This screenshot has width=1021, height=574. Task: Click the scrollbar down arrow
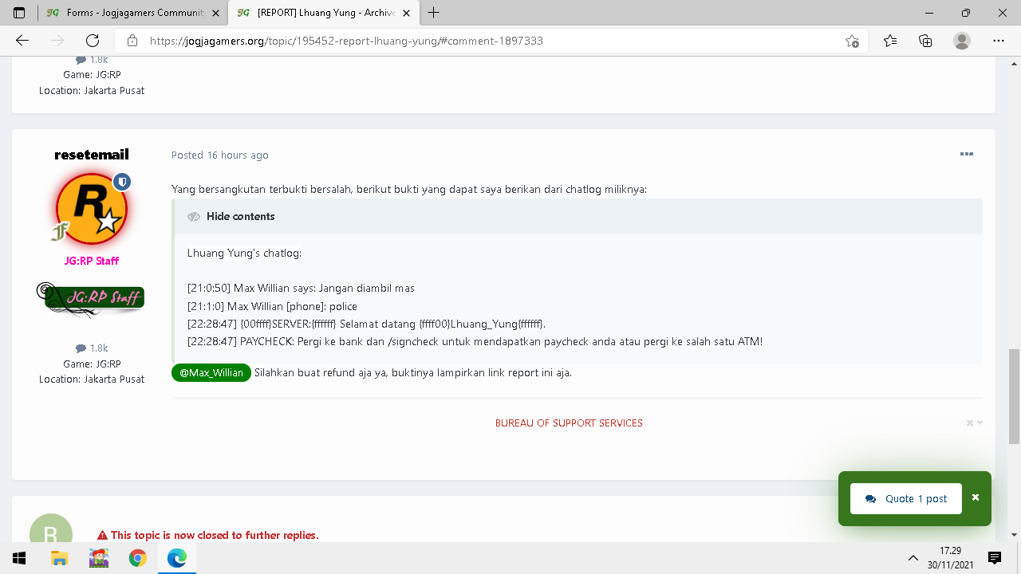tap(1015, 535)
